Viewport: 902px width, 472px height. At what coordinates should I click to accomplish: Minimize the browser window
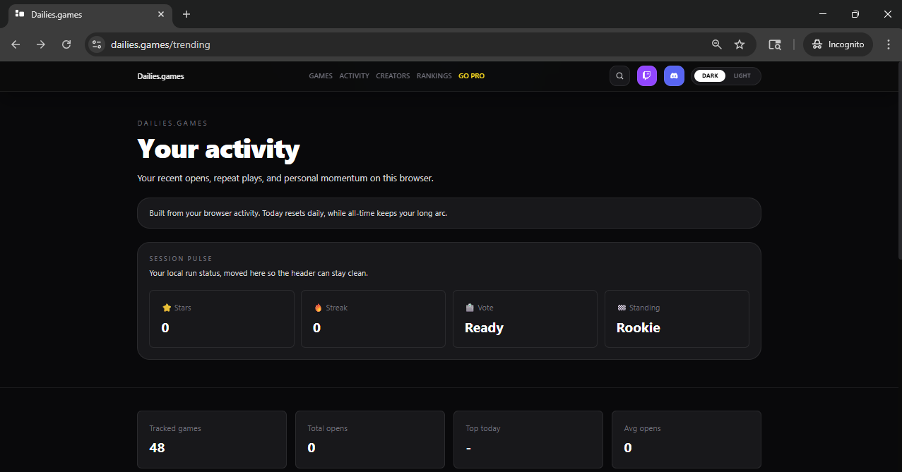[823, 14]
